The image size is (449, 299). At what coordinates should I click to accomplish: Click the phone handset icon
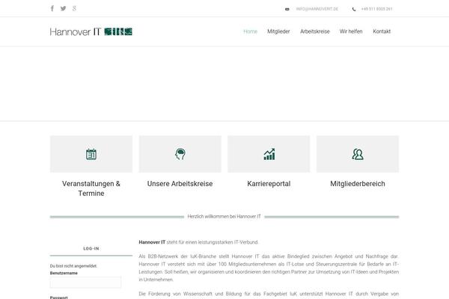click(x=354, y=10)
